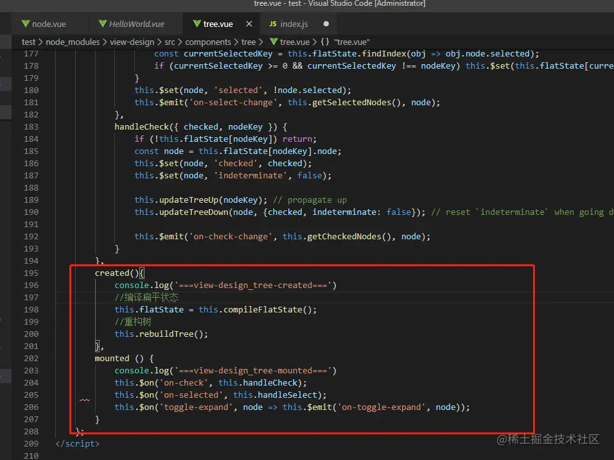The height and width of the screenshot is (460, 614).
Task: Click red squiggle marker near line 205
Action: click(85, 400)
